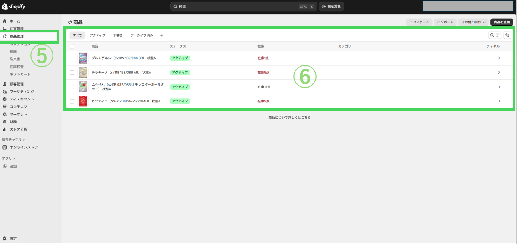Open マーケティング marketing icon in sidebar
Viewport: 517px width, 244px height.
(x=5, y=92)
